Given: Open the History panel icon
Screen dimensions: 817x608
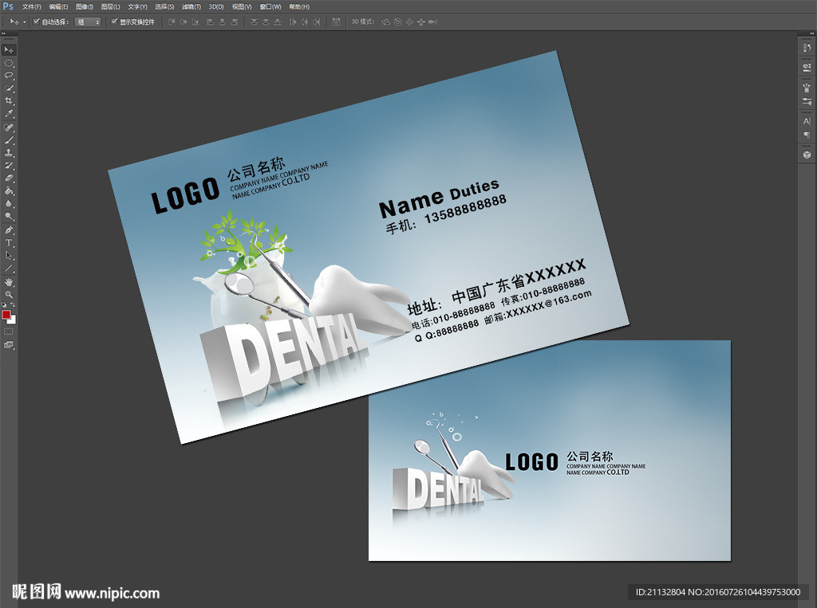Looking at the screenshot, I should click(x=807, y=48).
